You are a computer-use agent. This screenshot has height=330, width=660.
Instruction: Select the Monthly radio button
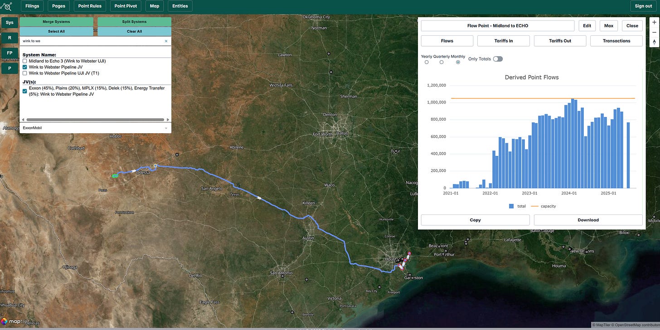click(x=458, y=62)
